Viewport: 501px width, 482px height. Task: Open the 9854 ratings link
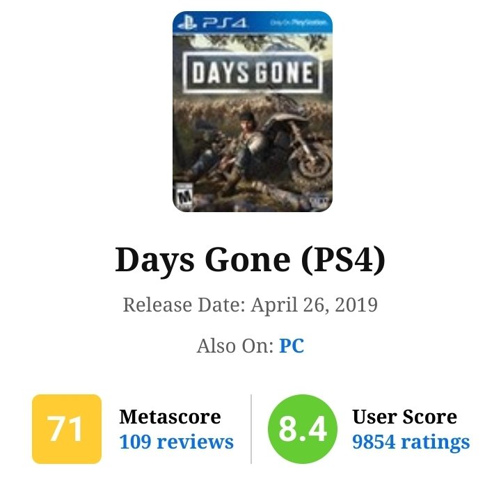411,441
